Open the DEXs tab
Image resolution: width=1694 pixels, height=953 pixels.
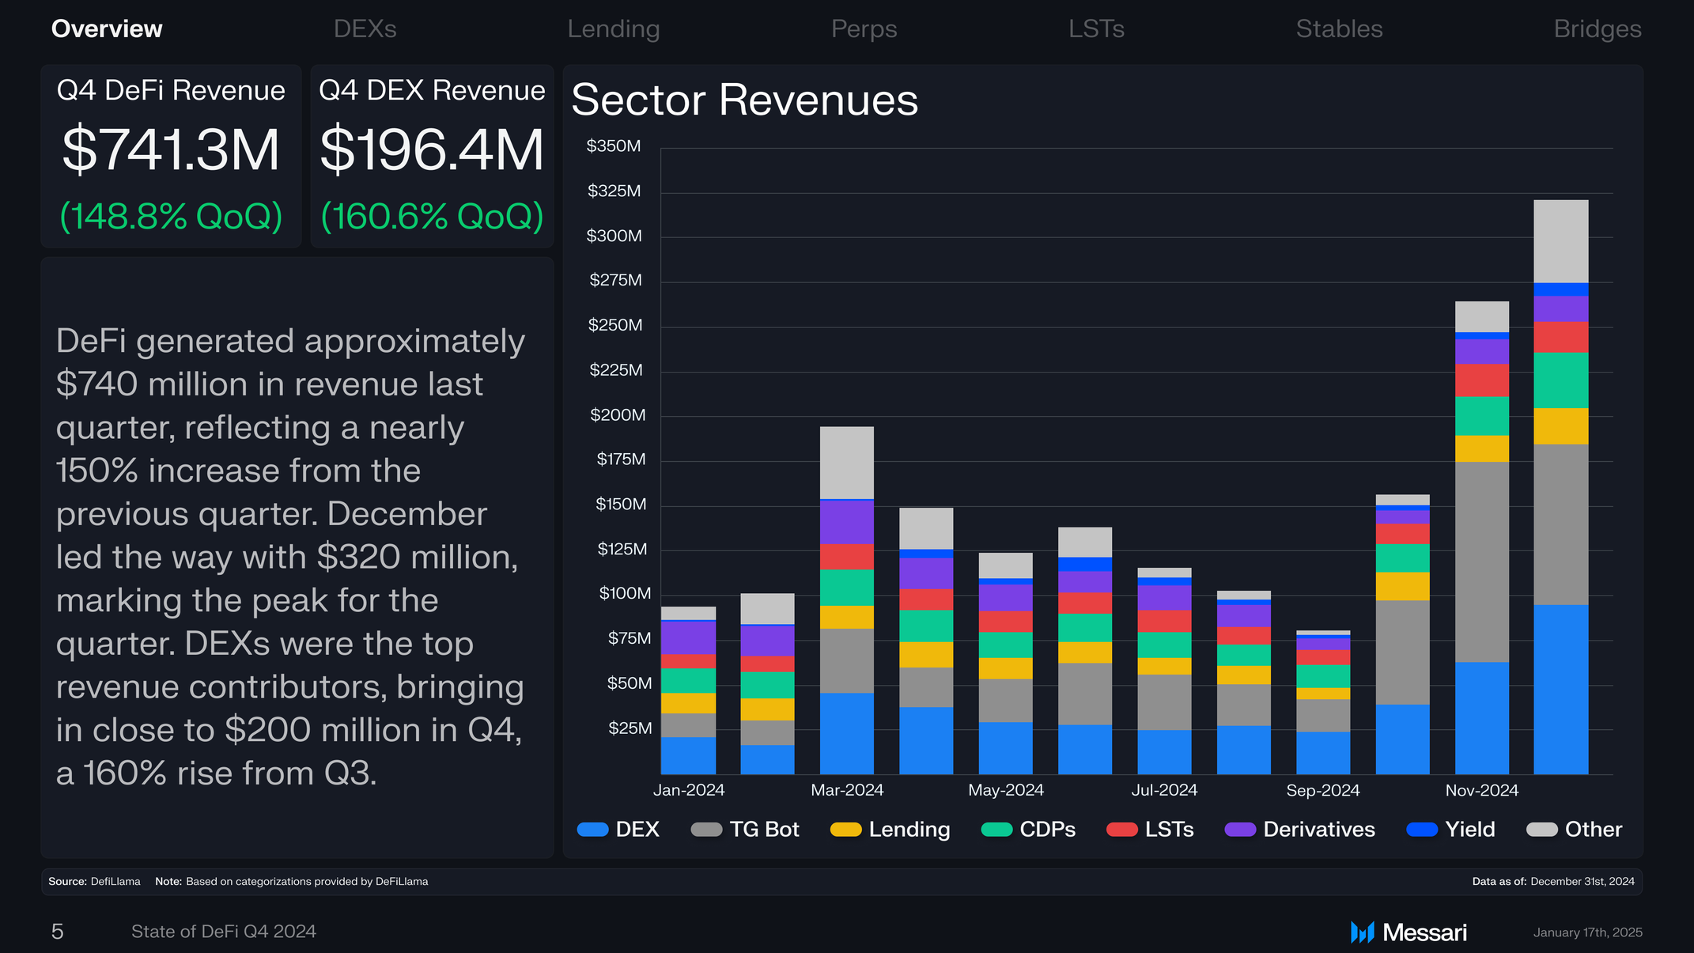(x=365, y=28)
